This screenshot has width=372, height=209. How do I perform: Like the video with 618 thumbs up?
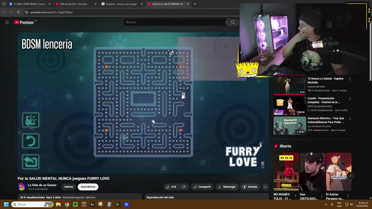pos(171,187)
